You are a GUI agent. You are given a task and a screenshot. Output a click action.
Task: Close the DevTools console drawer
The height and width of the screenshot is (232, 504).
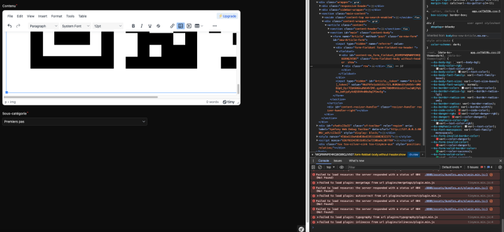(x=500, y=161)
